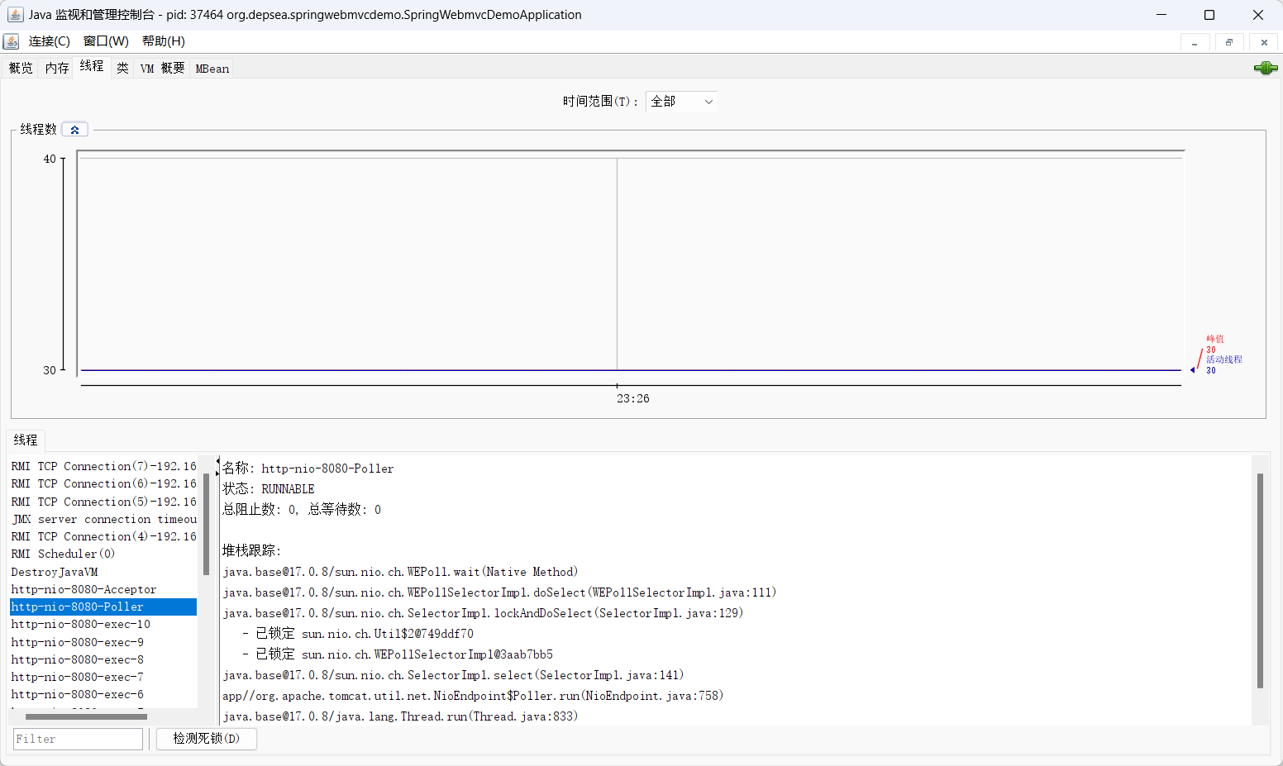
Task: Click the 检测死锁(D) button
Action: (x=207, y=738)
